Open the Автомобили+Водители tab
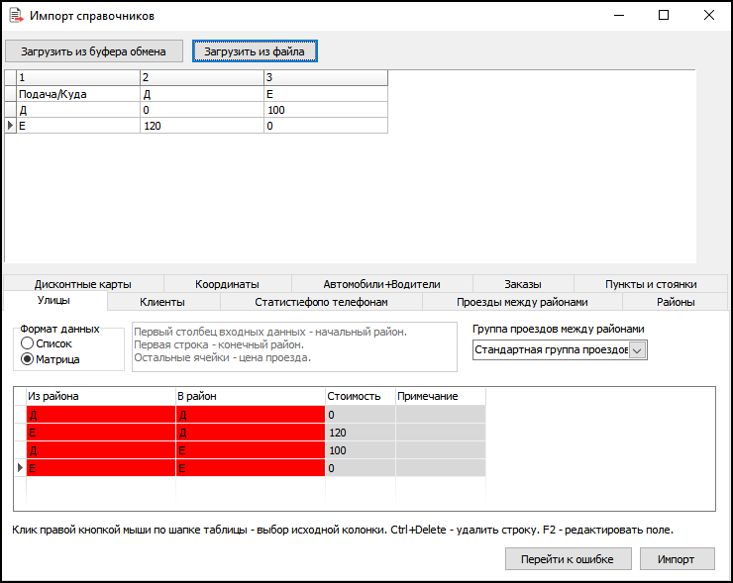This screenshot has height=583, width=733. [x=381, y=283]
